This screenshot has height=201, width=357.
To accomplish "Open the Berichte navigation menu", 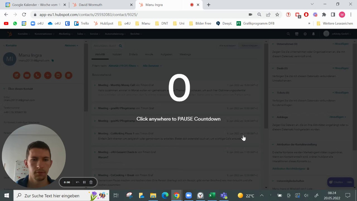I will click(x=136, y=34).
